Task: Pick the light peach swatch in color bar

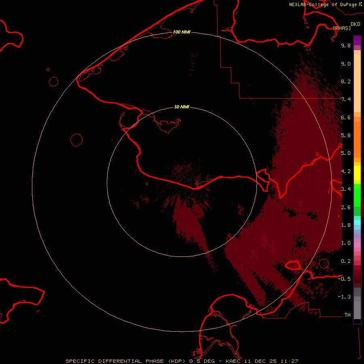Action: [357, 83]
